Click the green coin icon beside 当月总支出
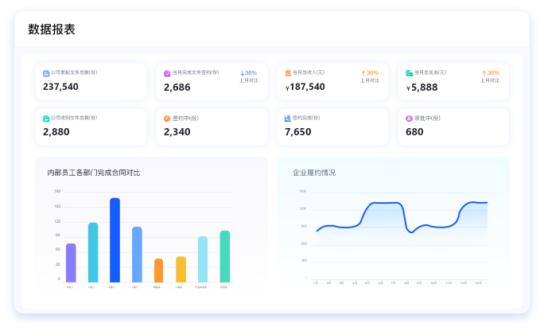544x331 pixels. click(x=409, y=73)
